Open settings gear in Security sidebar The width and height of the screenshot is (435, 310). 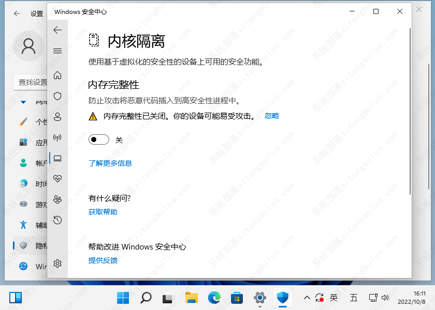(x=57, y=263)
